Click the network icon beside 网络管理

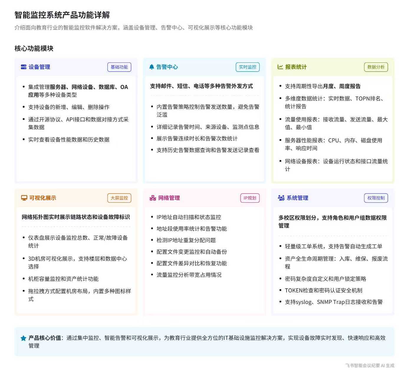pos(152,198)
